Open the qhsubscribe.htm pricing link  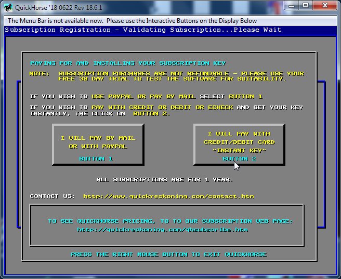point(163,230)
